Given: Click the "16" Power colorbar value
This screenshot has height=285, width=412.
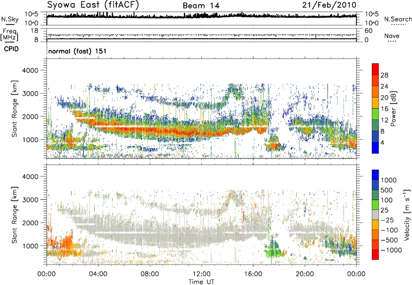Looking at the screenshot, I should point(384,109).
